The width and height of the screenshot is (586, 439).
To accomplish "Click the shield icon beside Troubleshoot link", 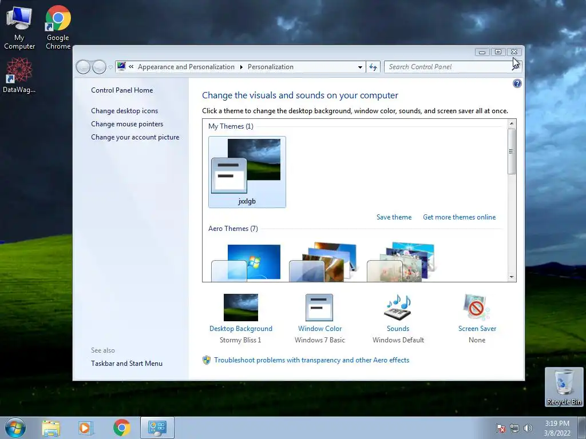I will point(206,360).
